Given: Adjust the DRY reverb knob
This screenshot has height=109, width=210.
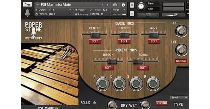Looking at the screenshot, I should (x=112, y=104).
